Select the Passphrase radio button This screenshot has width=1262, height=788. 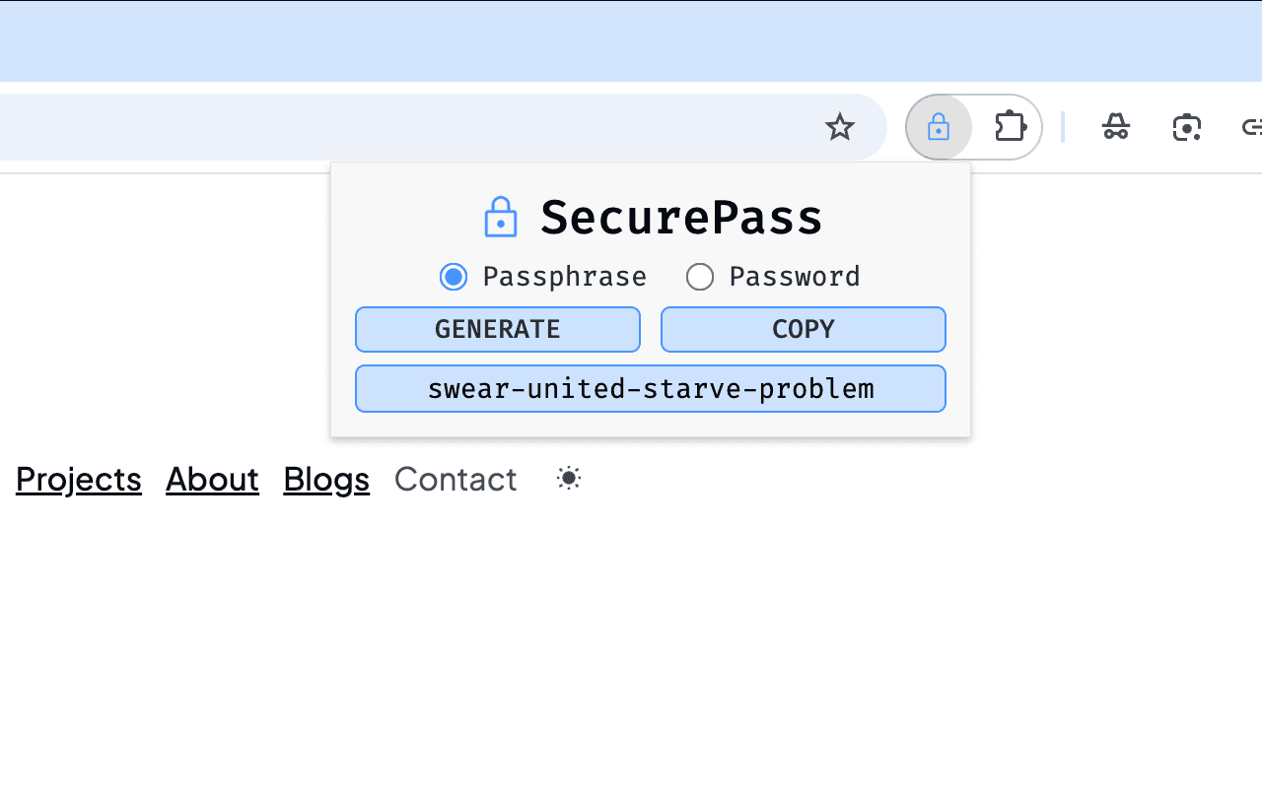click(x=454, y=277)
